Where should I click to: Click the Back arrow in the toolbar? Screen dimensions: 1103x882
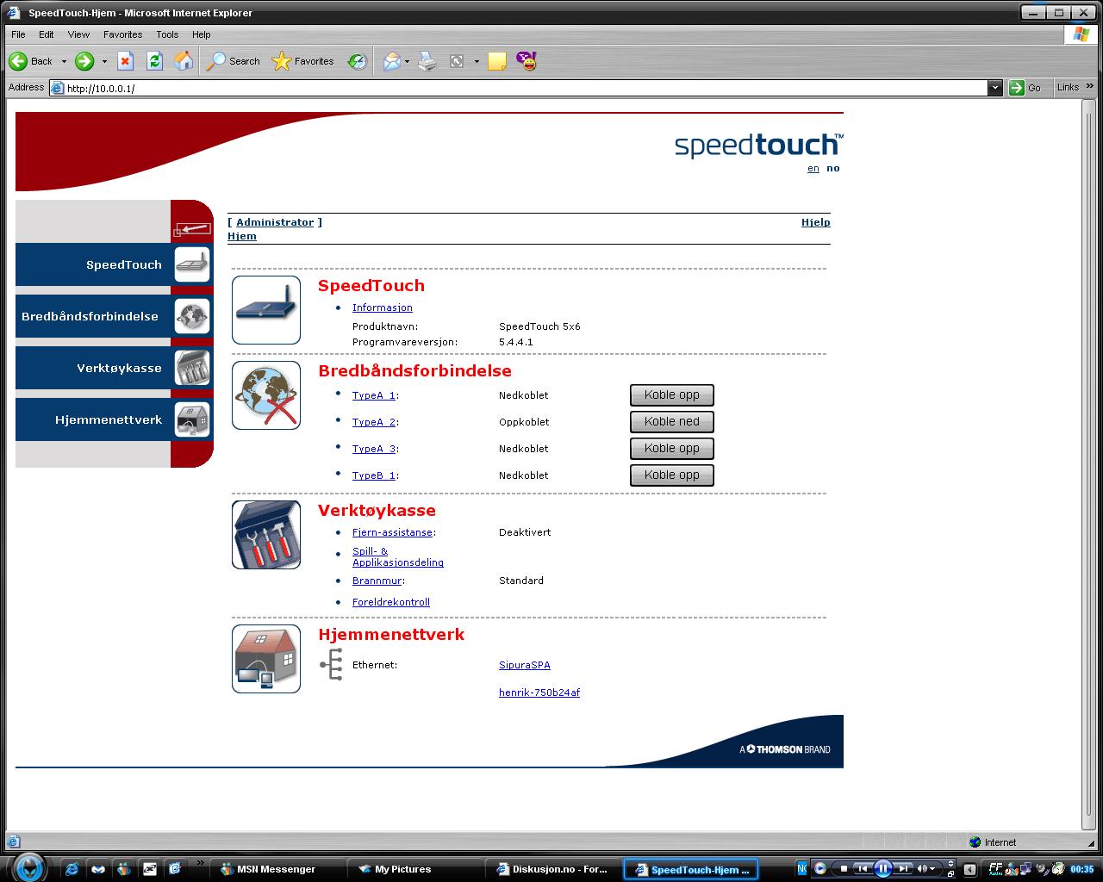point(18,61)
